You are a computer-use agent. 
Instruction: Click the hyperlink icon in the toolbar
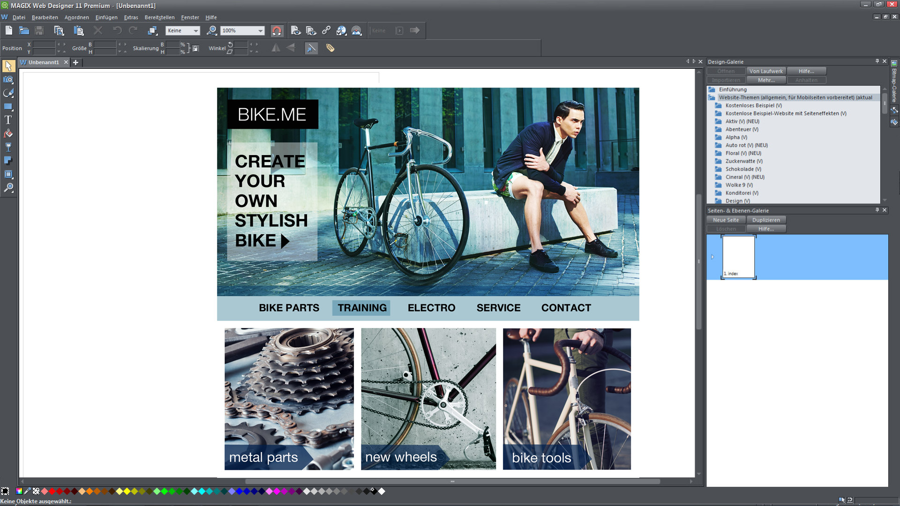327,30
